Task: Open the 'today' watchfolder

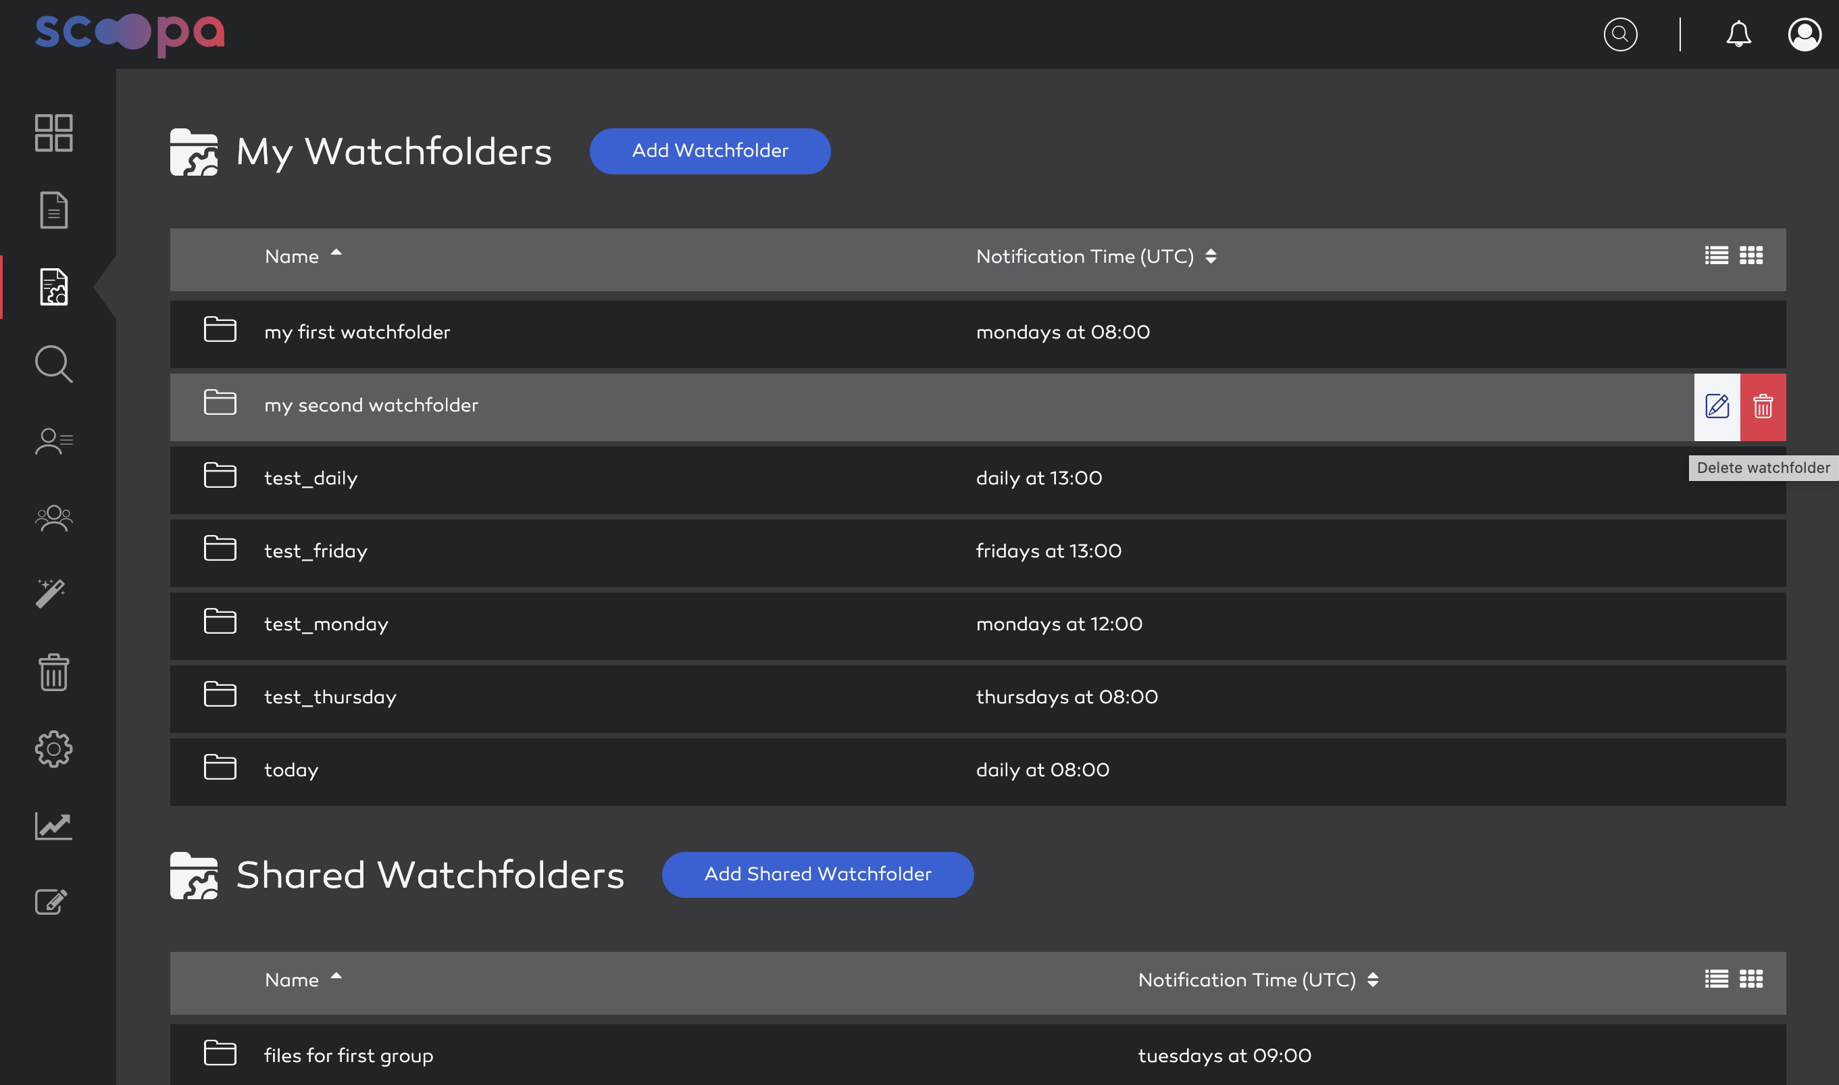Action: click(x=977, y=772)
